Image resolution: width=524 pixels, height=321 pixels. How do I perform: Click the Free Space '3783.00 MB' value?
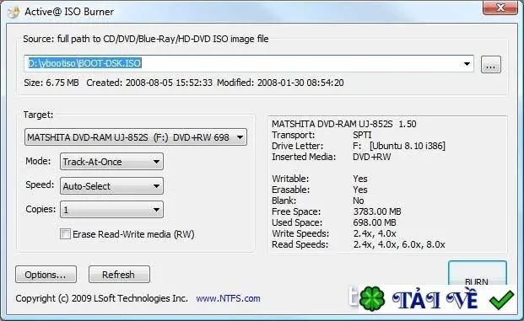[377, 211]
